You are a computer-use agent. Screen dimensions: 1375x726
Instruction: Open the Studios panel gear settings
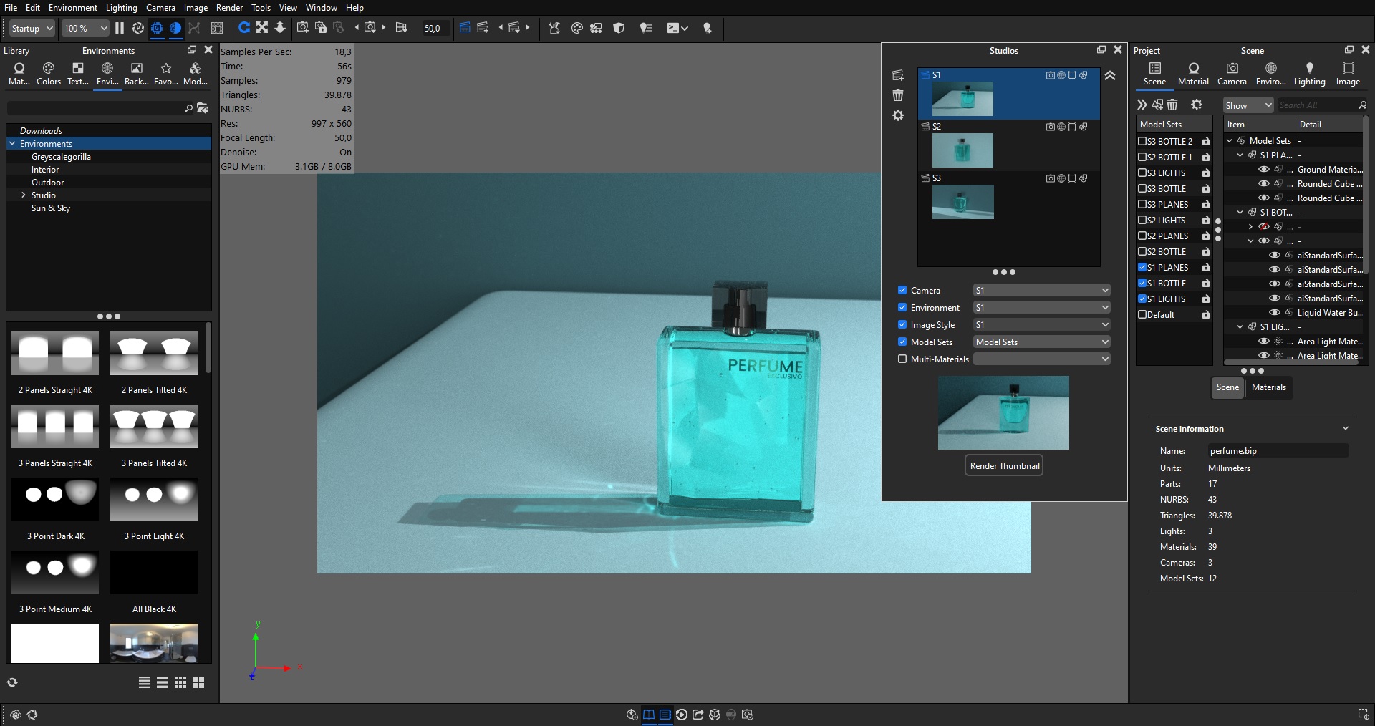point(898,115)
